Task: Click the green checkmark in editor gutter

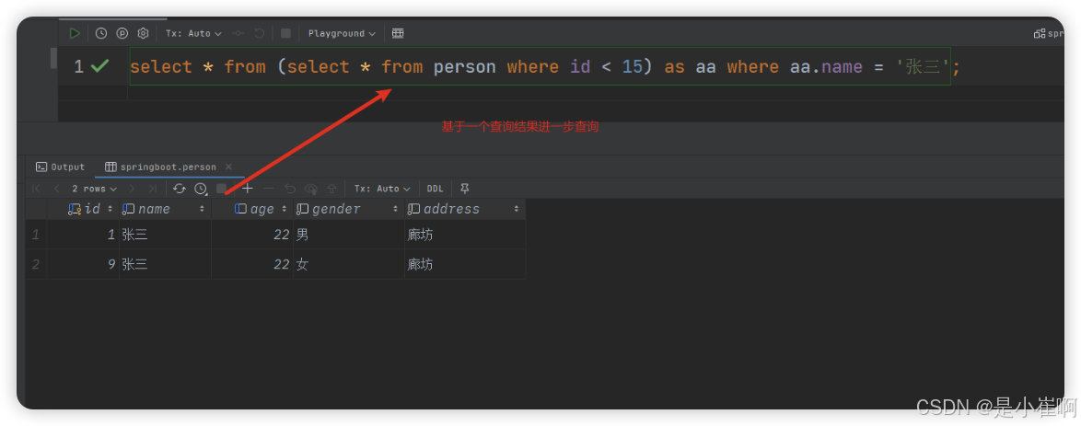Action: click(100, 66)
